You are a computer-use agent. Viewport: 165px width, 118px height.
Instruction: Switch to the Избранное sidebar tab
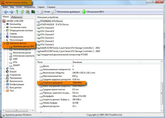[16, 17]
